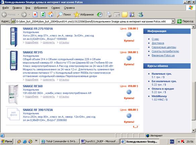Click the Mail envelope icon
196x145 pixels.
[x=117, y=15]
